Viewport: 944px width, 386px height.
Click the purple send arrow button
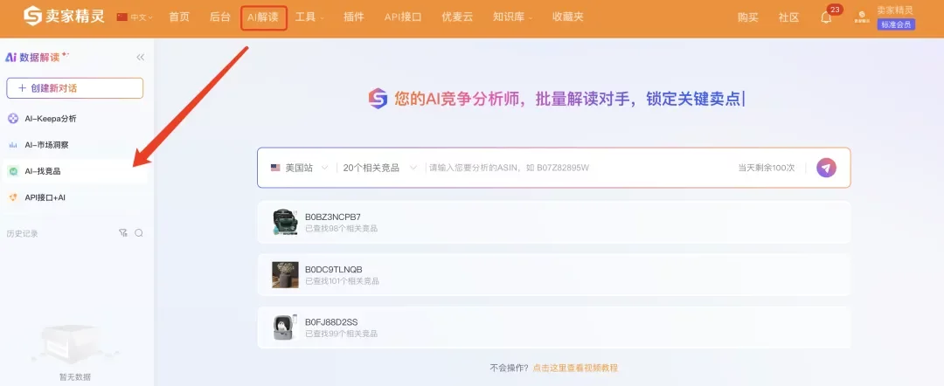point(826,168)
